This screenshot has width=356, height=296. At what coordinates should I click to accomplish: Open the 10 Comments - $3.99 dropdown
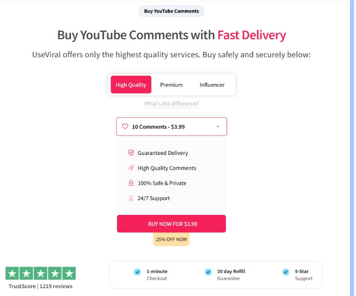click(x=171, y=126)
